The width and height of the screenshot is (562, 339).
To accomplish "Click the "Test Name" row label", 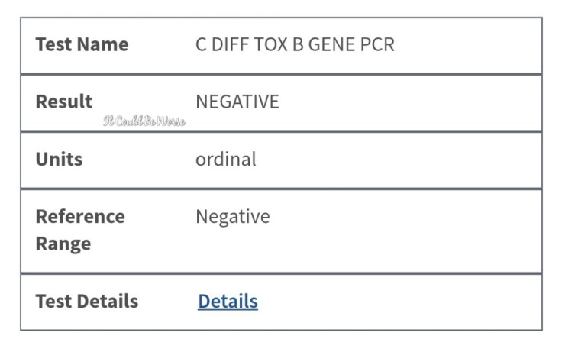I will (82, 44).
